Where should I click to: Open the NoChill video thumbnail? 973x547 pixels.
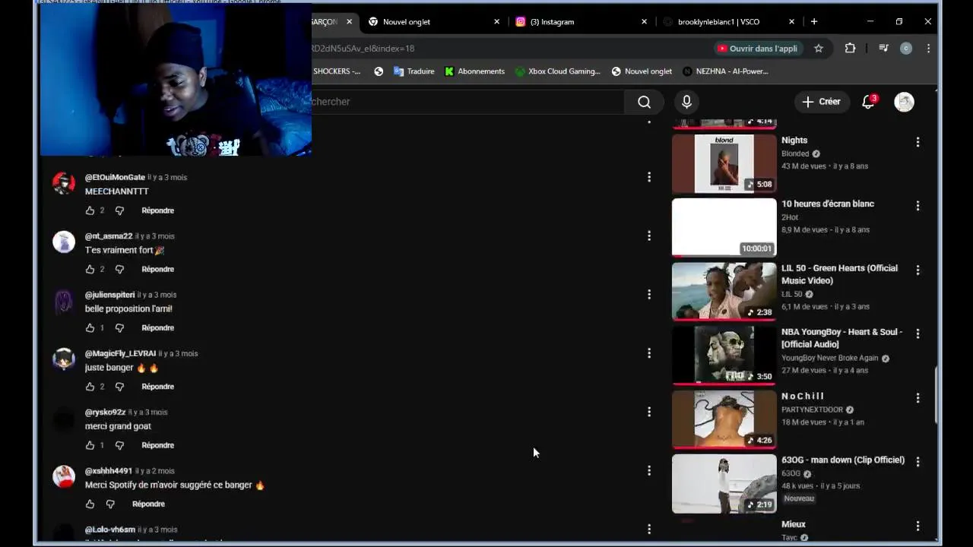click(x=724, y=419)
